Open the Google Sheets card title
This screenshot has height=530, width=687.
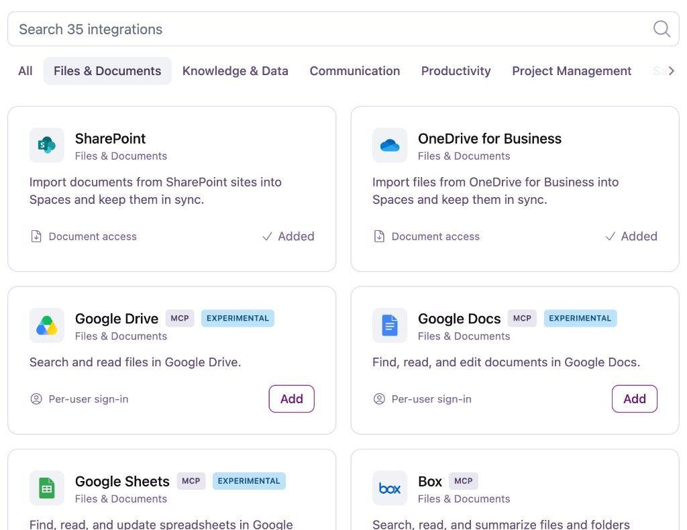pos(122,482)
